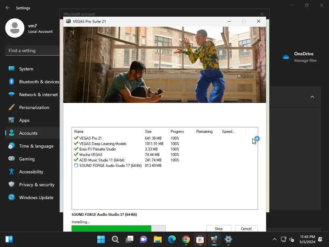Open the clock and date flyout
Screen dimensions: 329x247
tap(307, 239)
